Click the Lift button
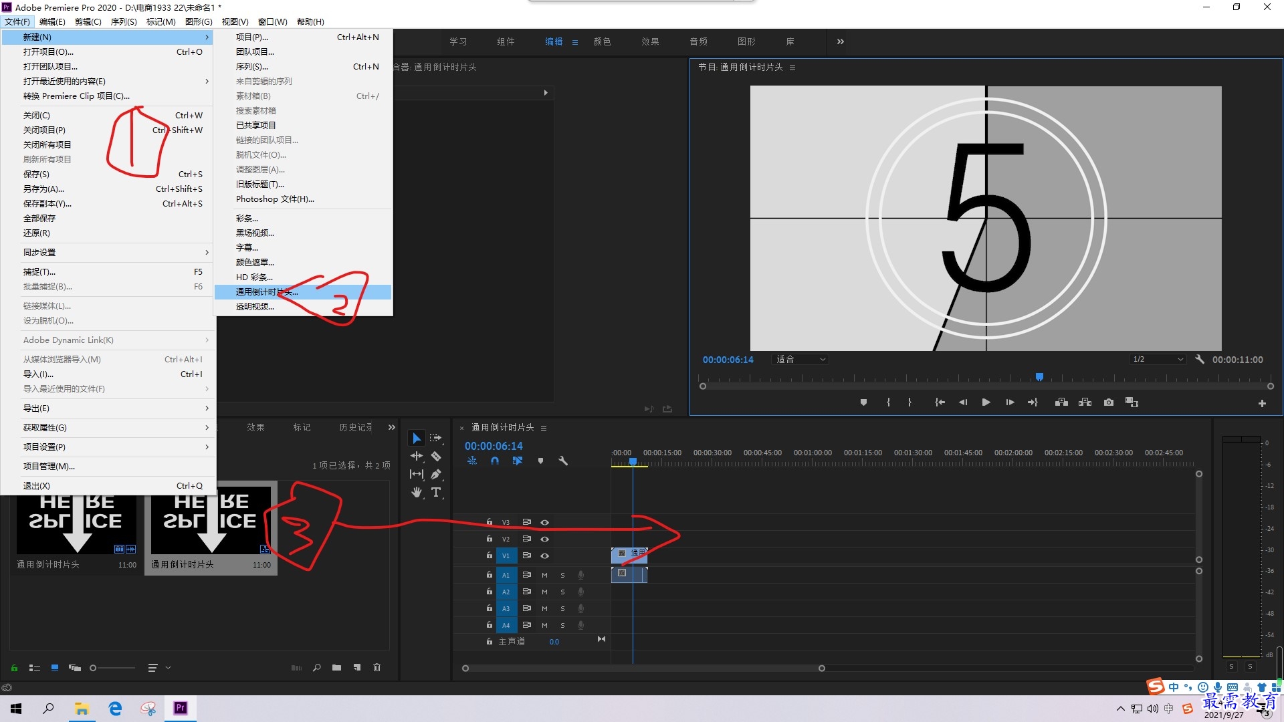Viewport: 1284px width, 722px height. (x=1061, y=402)
